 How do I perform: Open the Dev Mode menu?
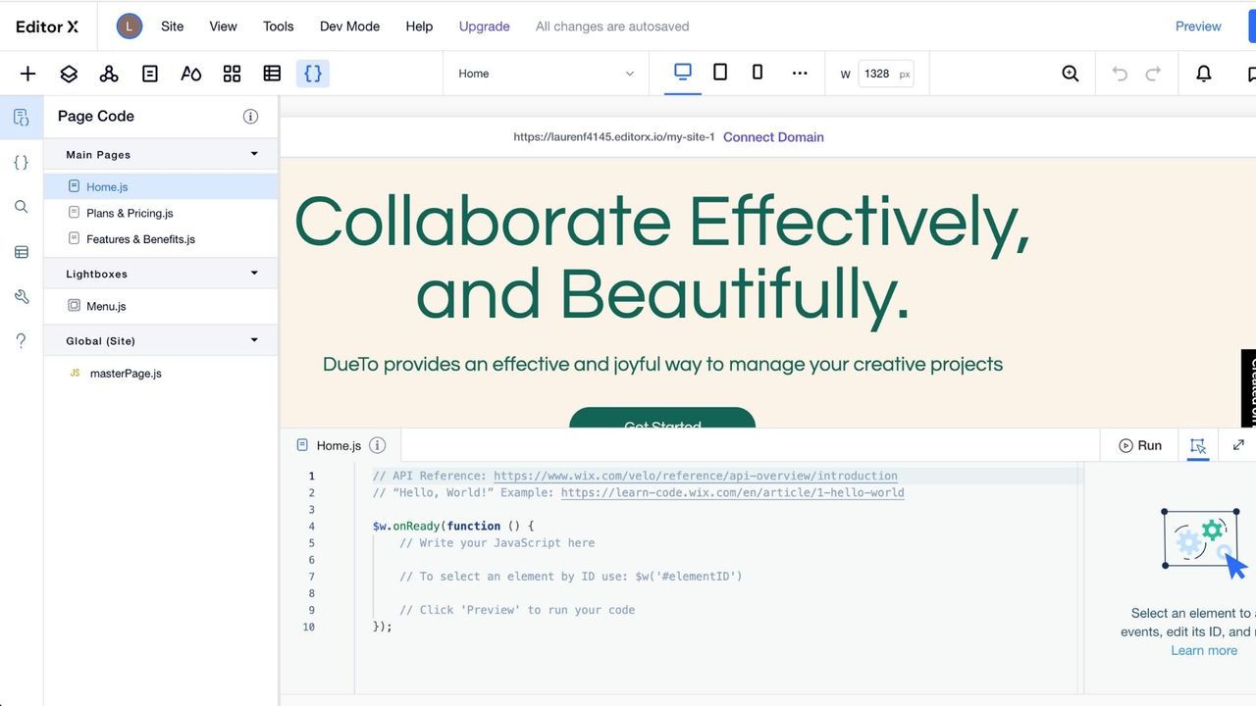coord(349,26)
